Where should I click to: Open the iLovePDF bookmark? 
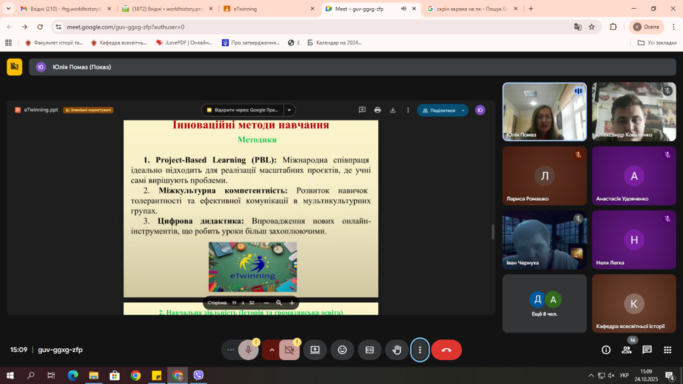184,43
